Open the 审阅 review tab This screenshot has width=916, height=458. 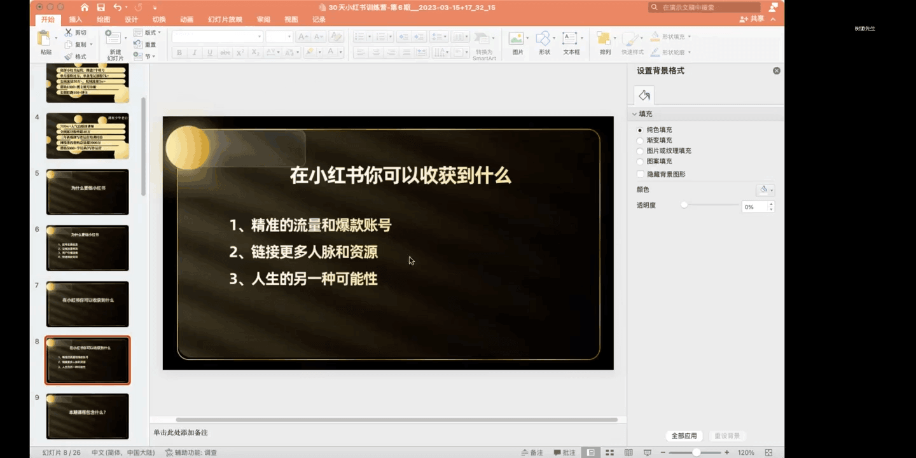263,19
